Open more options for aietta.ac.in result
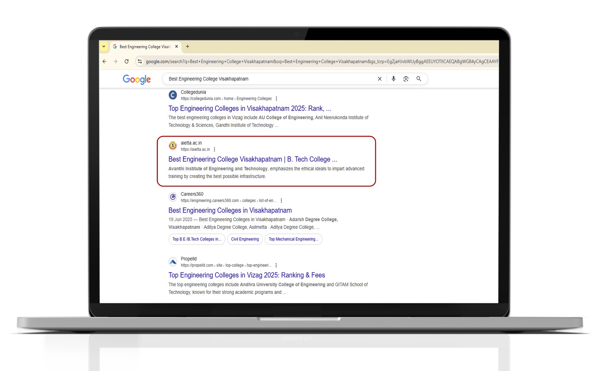This screenshot has height=371, width=593. (x=215, y=150)
